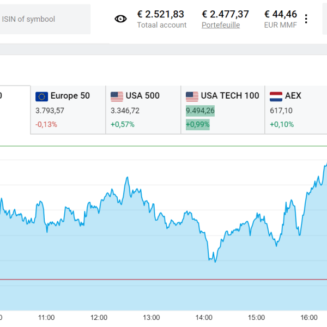The width and height of the screenshot is (327, 327).
Task: Switch to the AEX index tab
Action: click(295, 110)
